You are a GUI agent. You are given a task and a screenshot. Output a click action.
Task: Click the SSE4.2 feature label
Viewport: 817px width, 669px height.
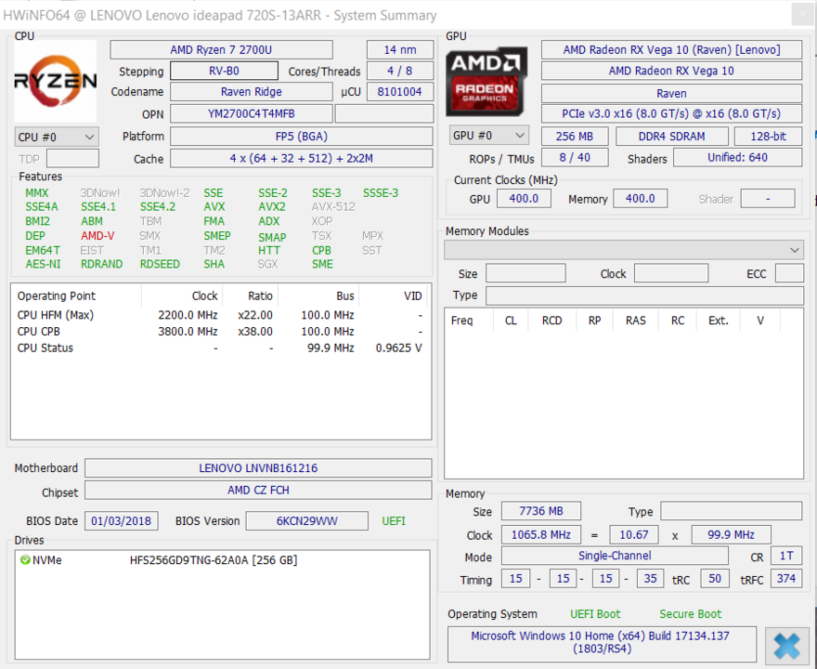tap(157, 207)
